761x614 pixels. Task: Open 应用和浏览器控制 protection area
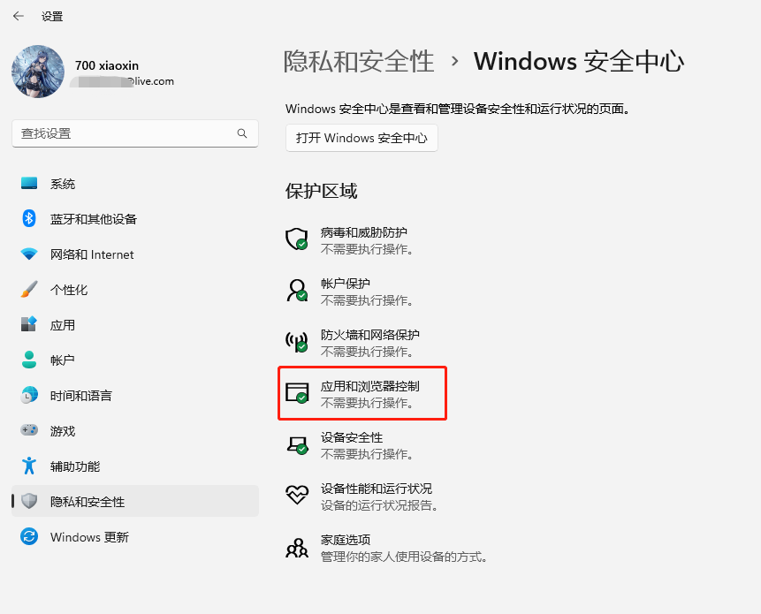pos(362,394)
